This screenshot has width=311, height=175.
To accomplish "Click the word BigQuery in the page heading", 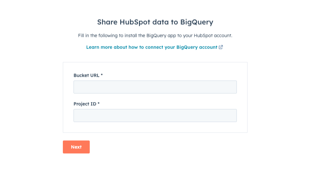I will (x=197, y=22).
